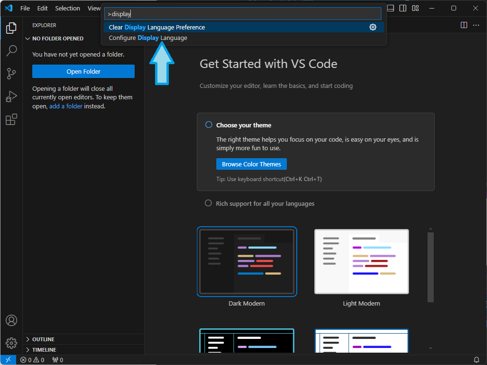The image size is (487, 365).
Task: Toggle secondary side bar layout icon
Action: tap(403, 9)
